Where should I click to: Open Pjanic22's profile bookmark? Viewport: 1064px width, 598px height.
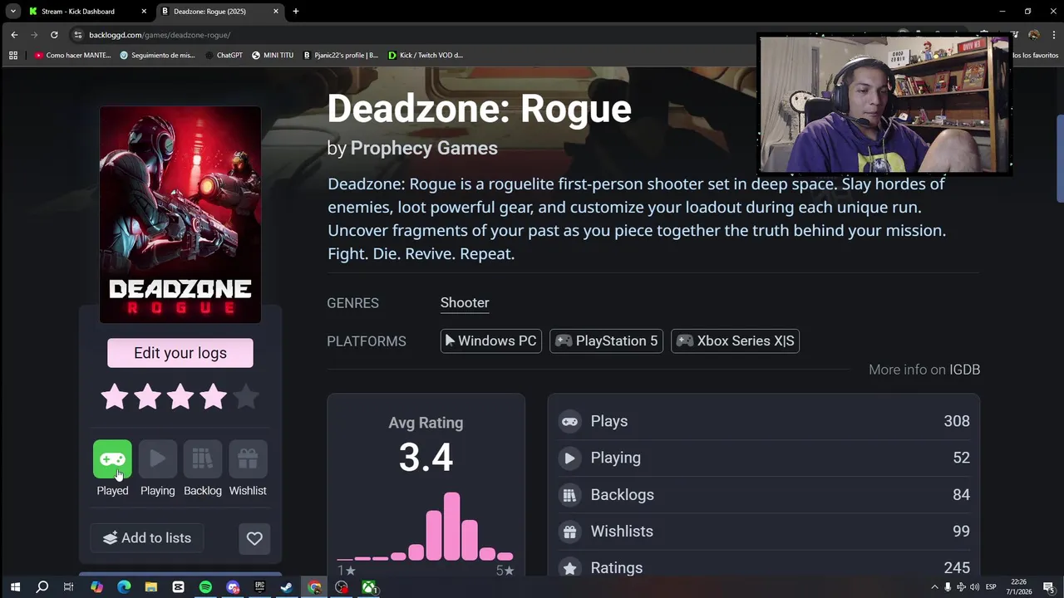(x=341, y=56)
